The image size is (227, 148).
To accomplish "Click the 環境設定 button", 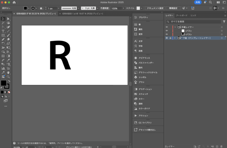I will click(173, 8).
